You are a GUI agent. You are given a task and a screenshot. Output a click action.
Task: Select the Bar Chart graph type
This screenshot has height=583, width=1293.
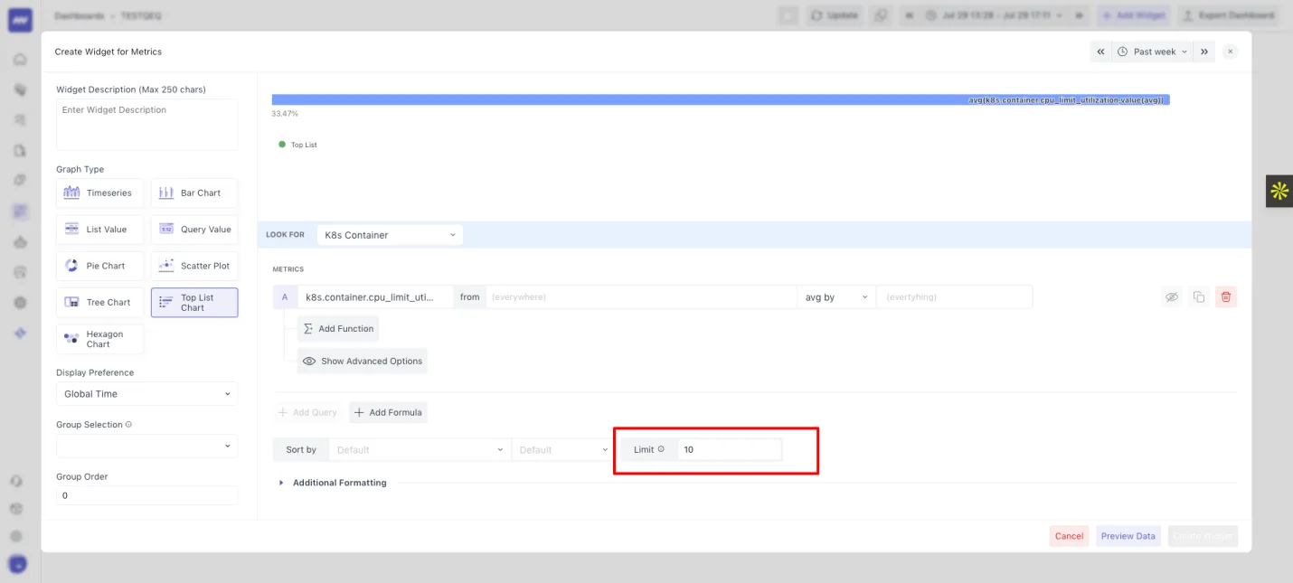pos(193,193)
